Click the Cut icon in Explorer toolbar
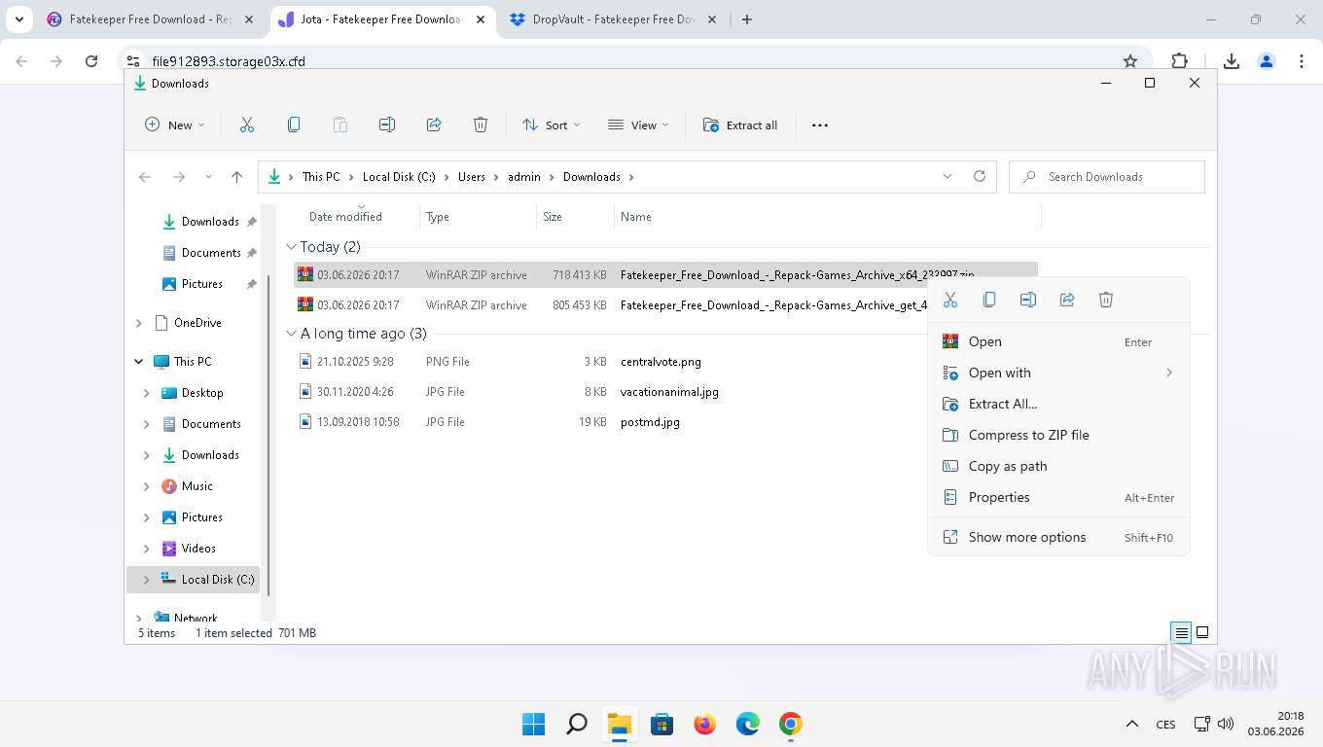Screen dimensions: 1323x747 click(x=247, y=124)
